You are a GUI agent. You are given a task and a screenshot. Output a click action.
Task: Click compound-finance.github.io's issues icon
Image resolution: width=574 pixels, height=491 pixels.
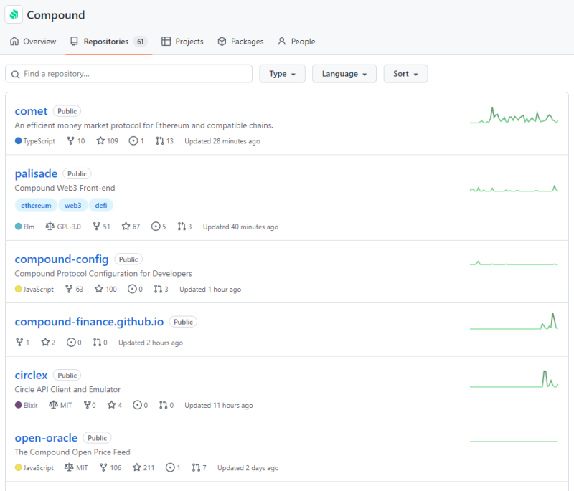tap(71, 342)
